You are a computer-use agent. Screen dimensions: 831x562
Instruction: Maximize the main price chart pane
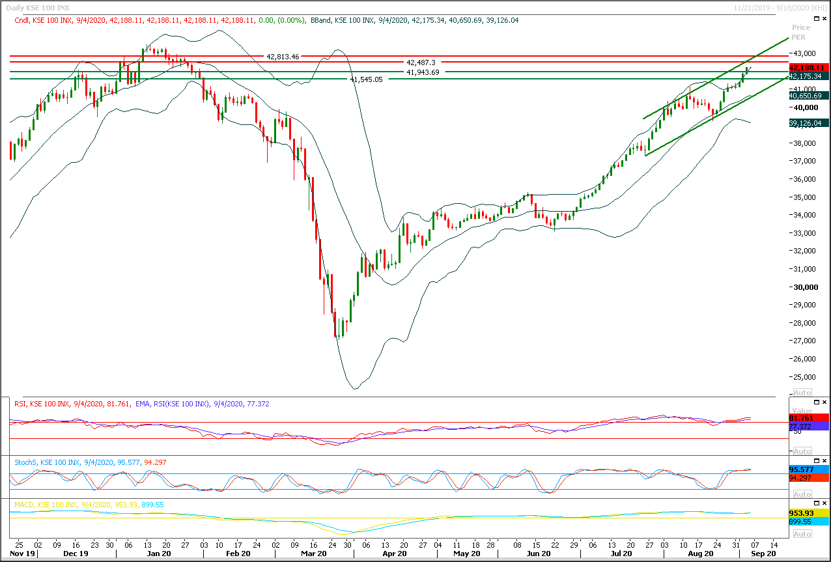(816, 20)
